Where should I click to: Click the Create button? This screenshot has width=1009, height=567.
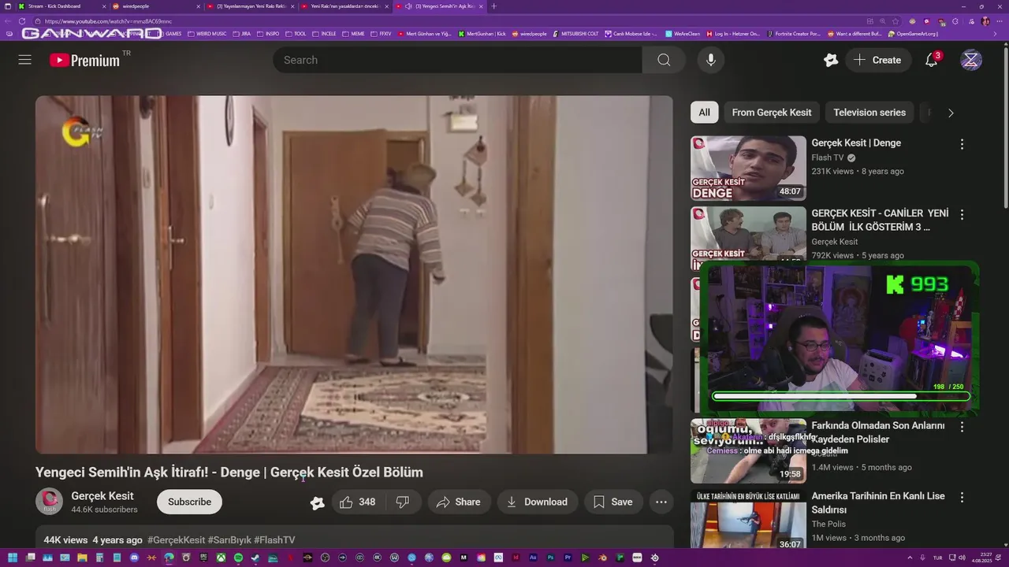[x=877, y=60]
